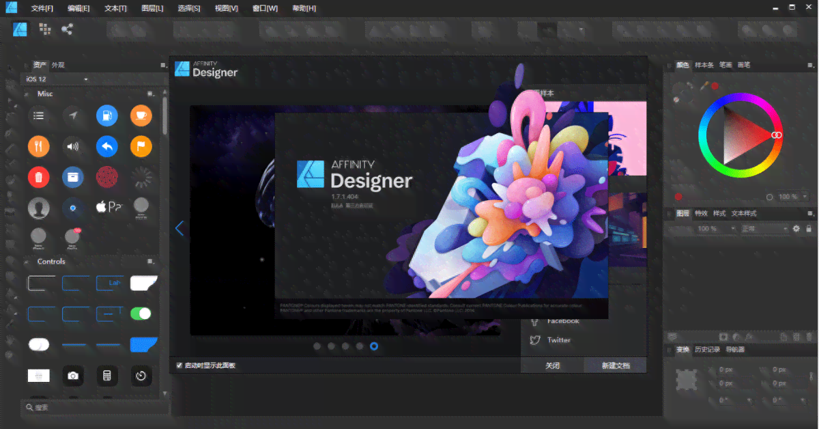Screen dimensions: 819x429
Task: Select the timer icon asset
Action: click(141, 376)
